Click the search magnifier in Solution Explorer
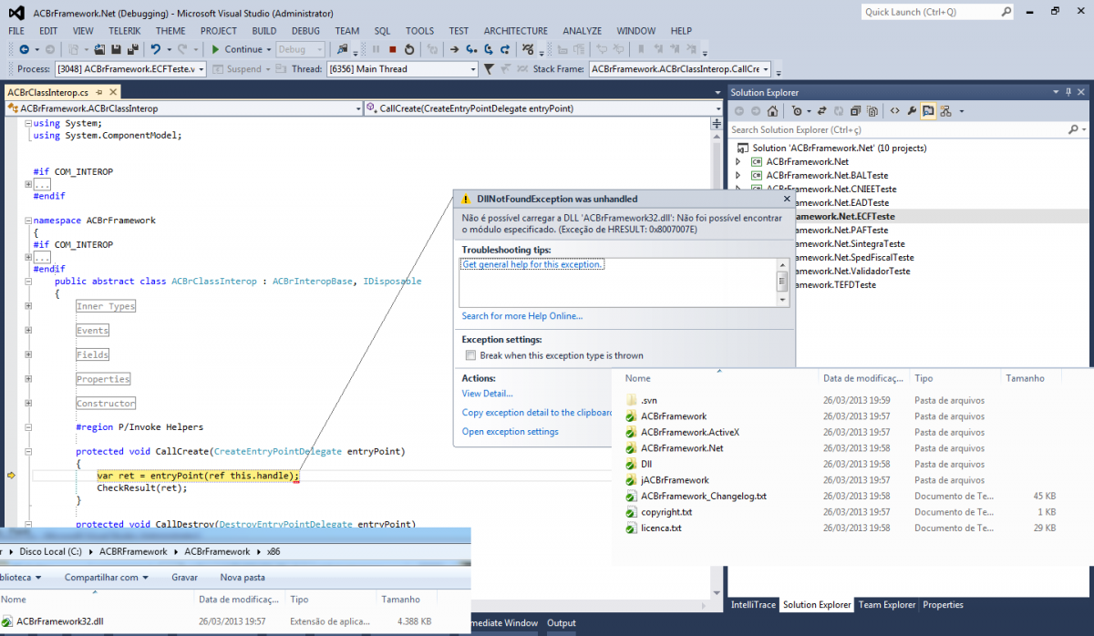The width and height of the screenshot is (1094, 636). (x=1074, y=130)
